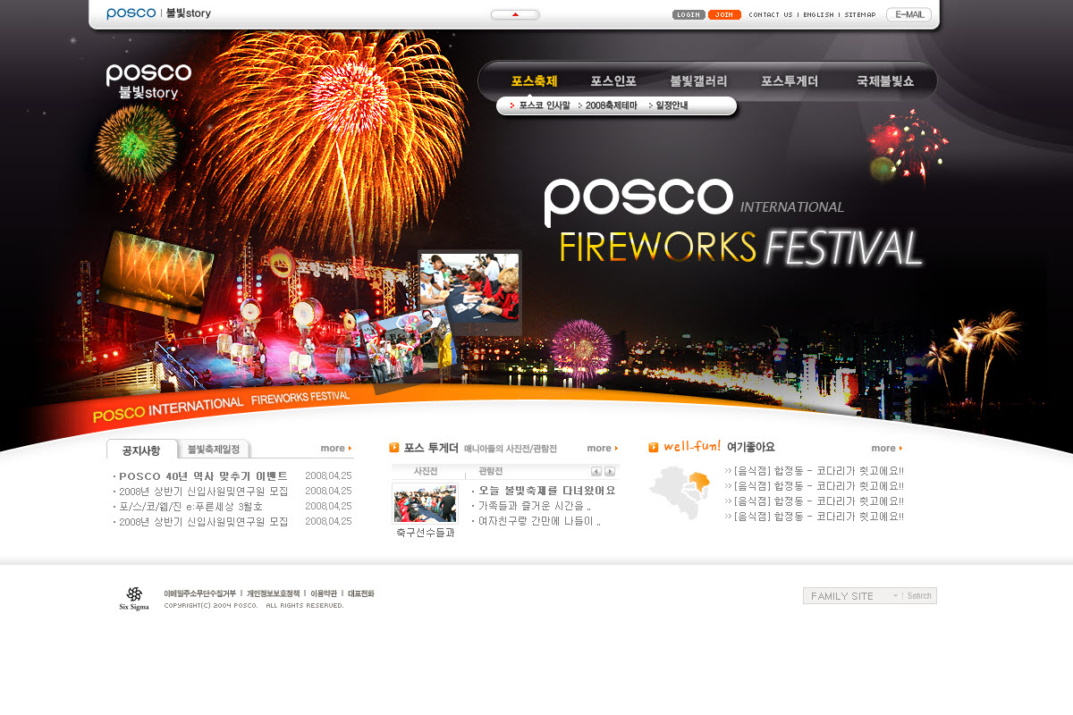Open last 2008년 상반기 신입사원및연구원 모집 notice
This screenshot has width=1073, height=715.
click(x=203, y=522)
